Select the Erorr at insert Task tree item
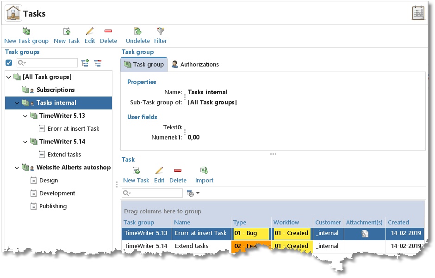This screenshot has width=435, height=278. (x=73, y=128)
